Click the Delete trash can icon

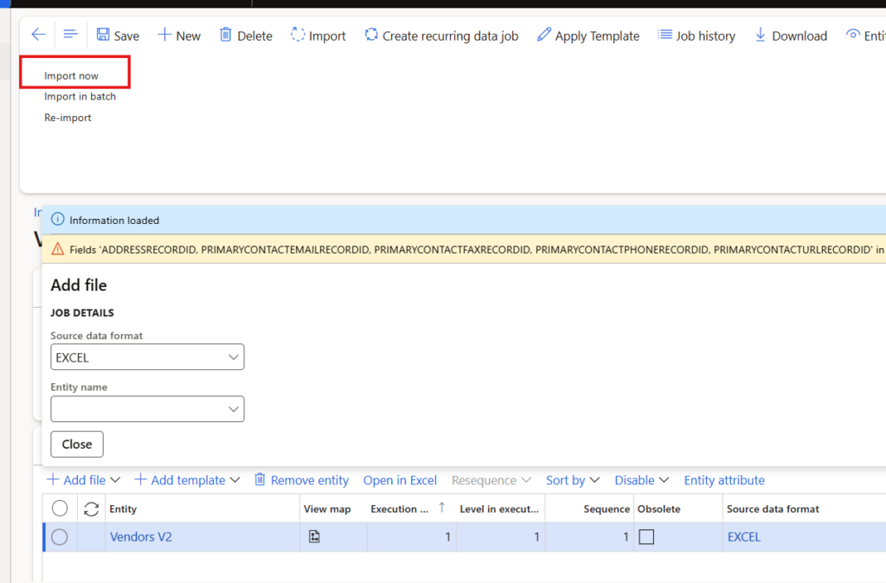tap(226, 35)
